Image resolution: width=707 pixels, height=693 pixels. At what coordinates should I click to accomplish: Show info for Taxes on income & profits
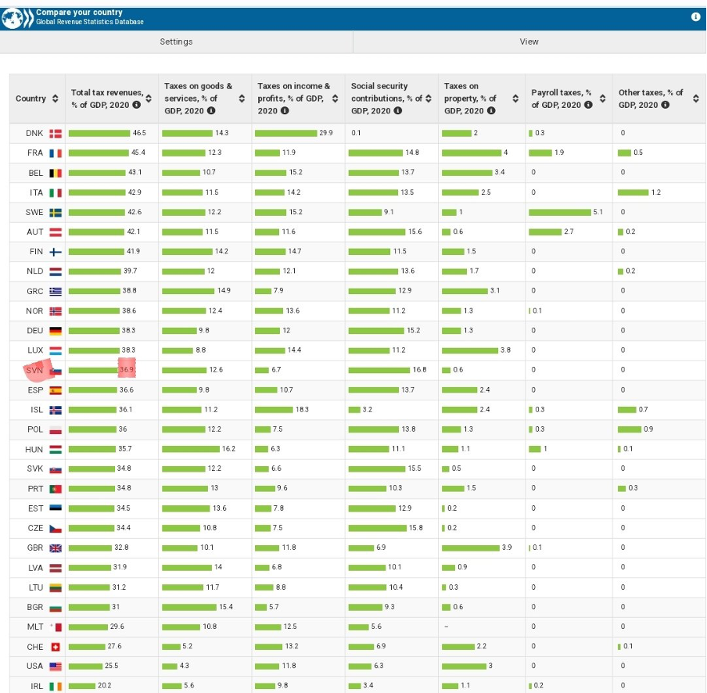pyautogui.click(x=285, y=110)
